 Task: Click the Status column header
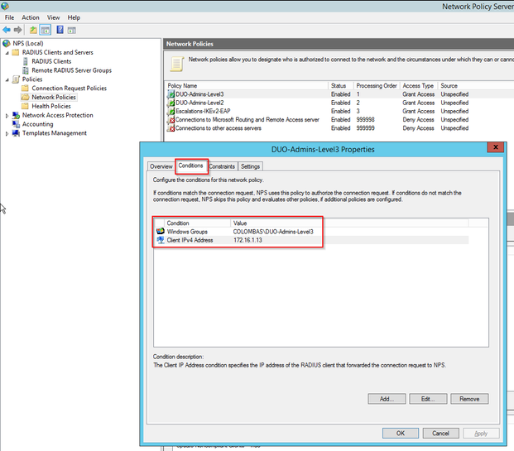pyautogui.click(x=340, y=85)
